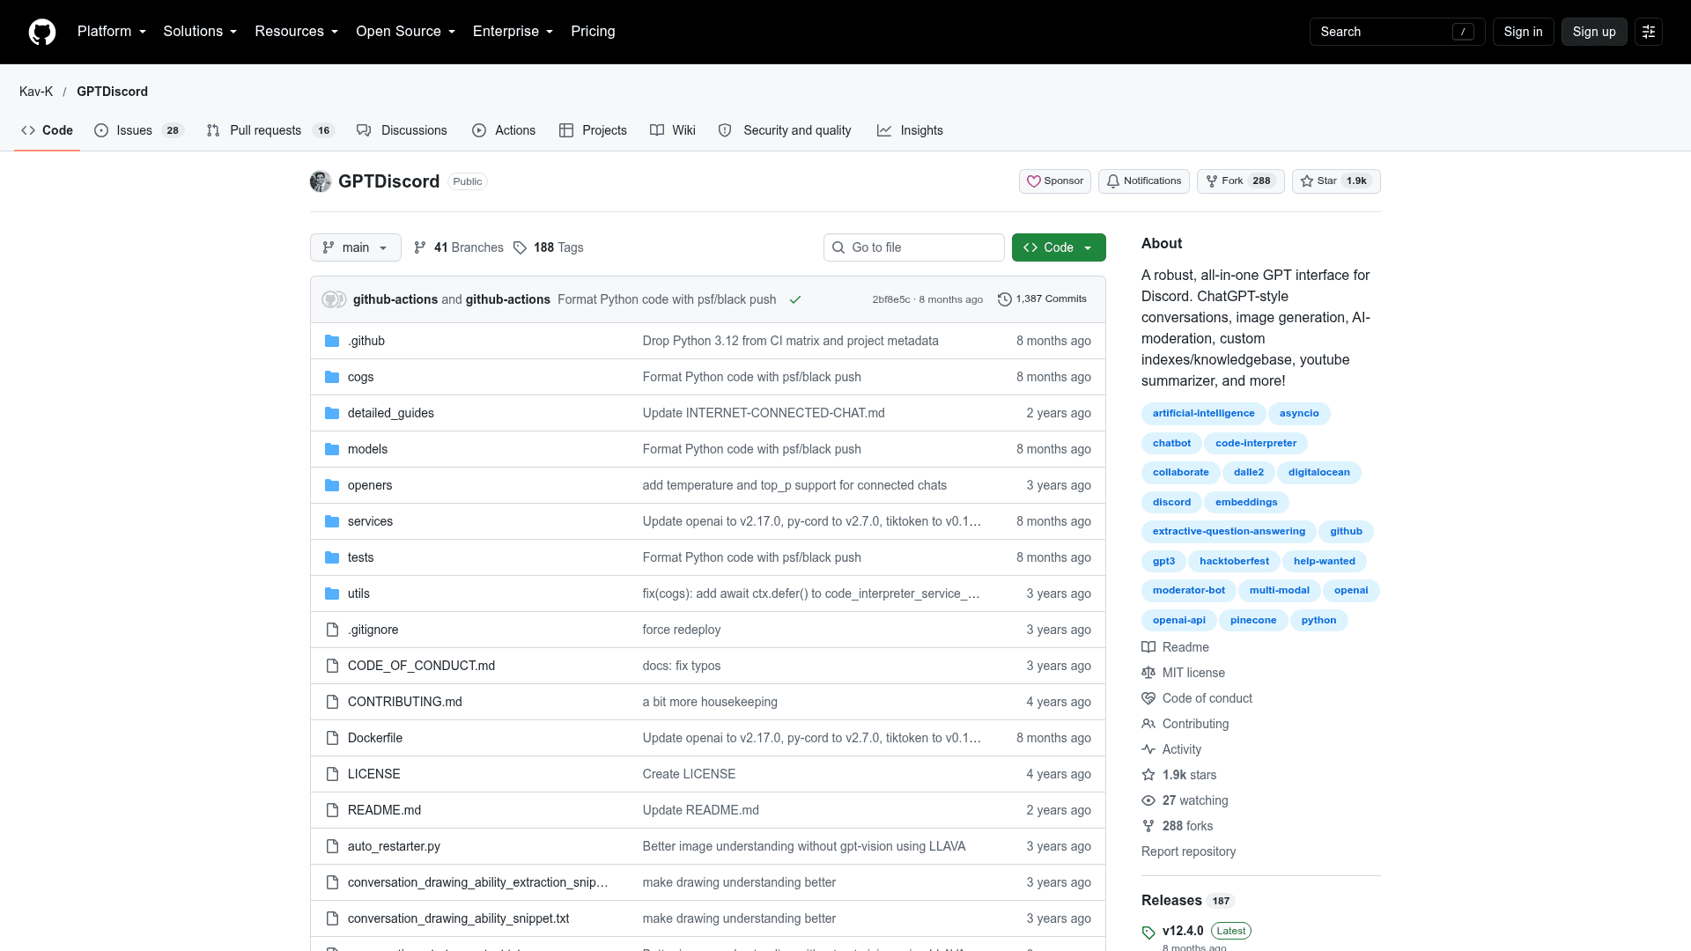Screen dimensions: 1691x951
Task: Click the Sponsor button
Action: click(x=1055, y=181)
